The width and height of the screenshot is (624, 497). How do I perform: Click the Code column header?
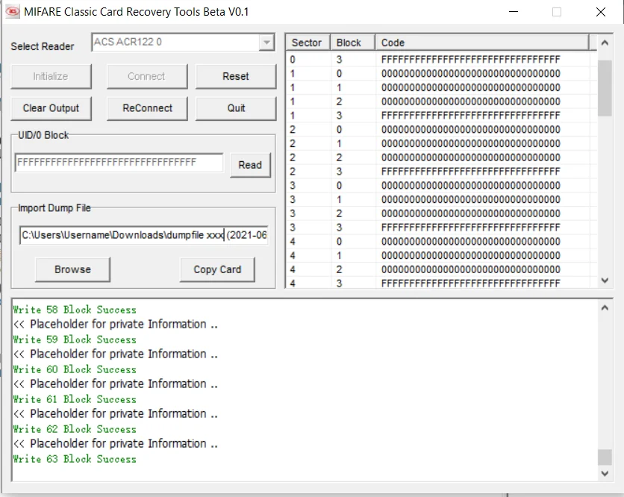point(482,43)
